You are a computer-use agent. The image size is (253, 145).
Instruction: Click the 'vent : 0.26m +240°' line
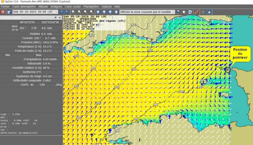[18, 124]
